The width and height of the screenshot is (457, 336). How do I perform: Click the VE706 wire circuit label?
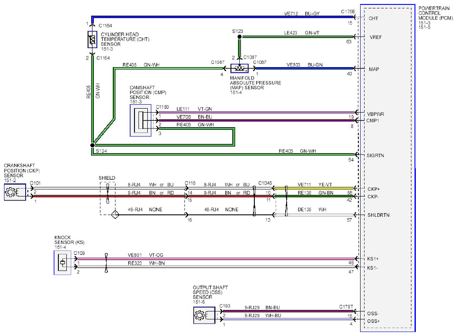pyautogui.click(x=184, y=117)
